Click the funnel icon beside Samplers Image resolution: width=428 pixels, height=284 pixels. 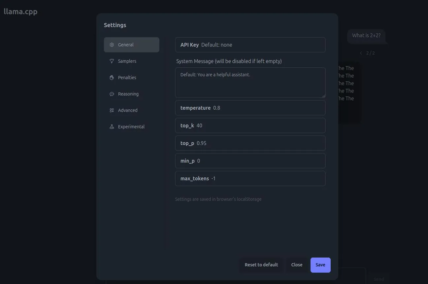click(112, 61)
